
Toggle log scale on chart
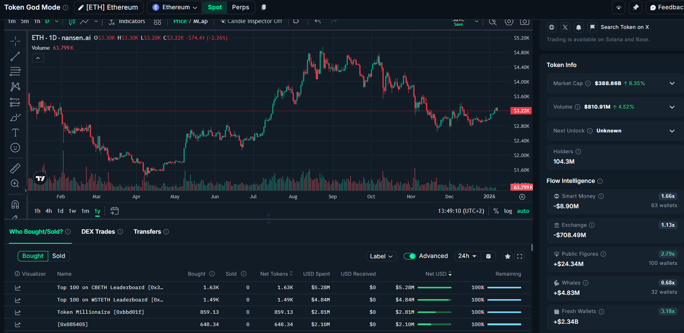pyautogui.click(x=508, y=211)
